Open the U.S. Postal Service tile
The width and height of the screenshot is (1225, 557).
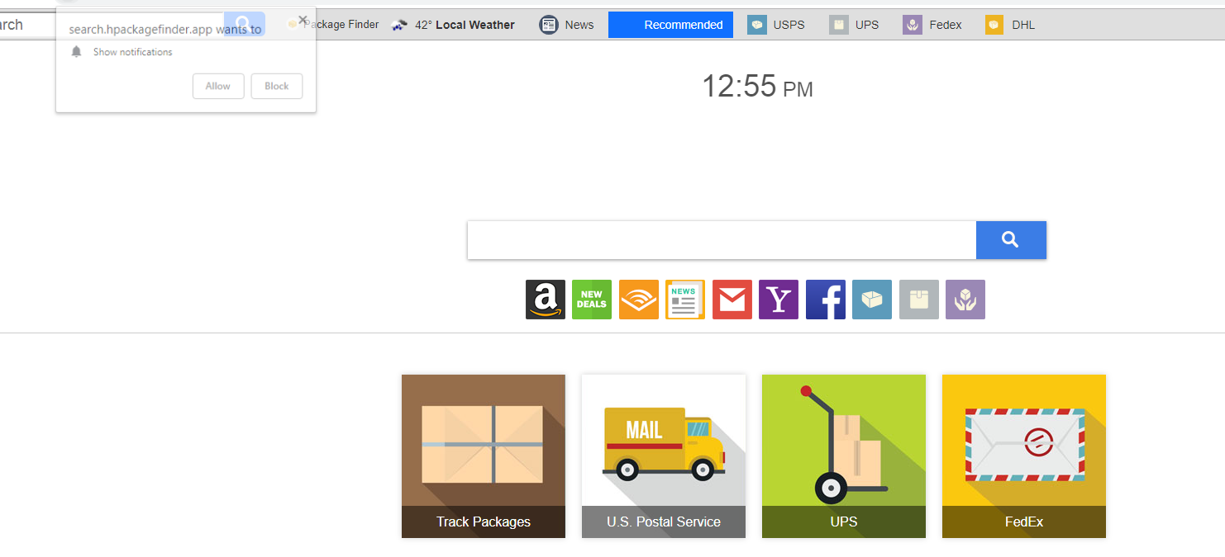(664, 456)
